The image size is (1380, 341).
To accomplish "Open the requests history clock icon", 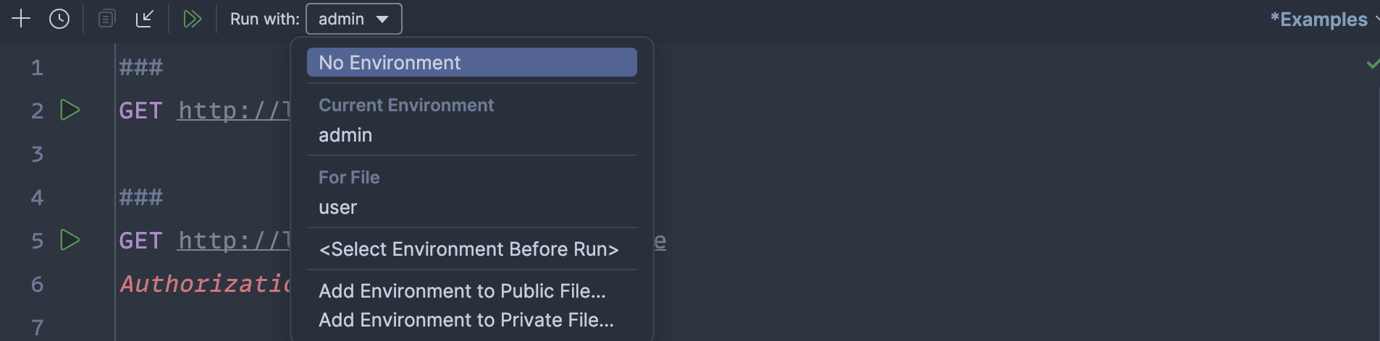I will coord(59,19).
